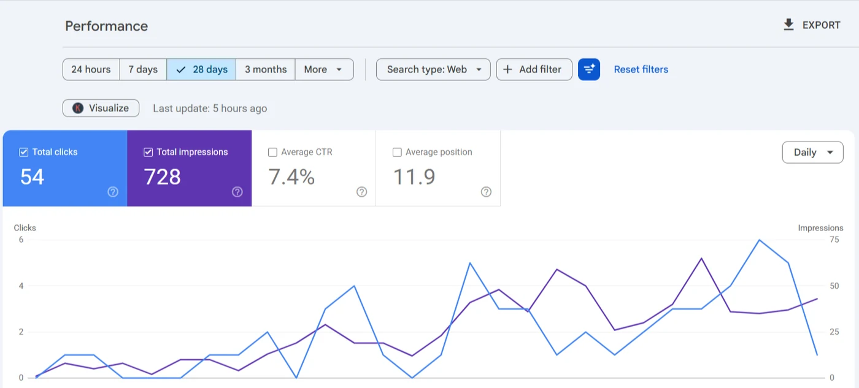The image size is (859, 388).
Task: Select the 3 months range
Action: [266, 69]
